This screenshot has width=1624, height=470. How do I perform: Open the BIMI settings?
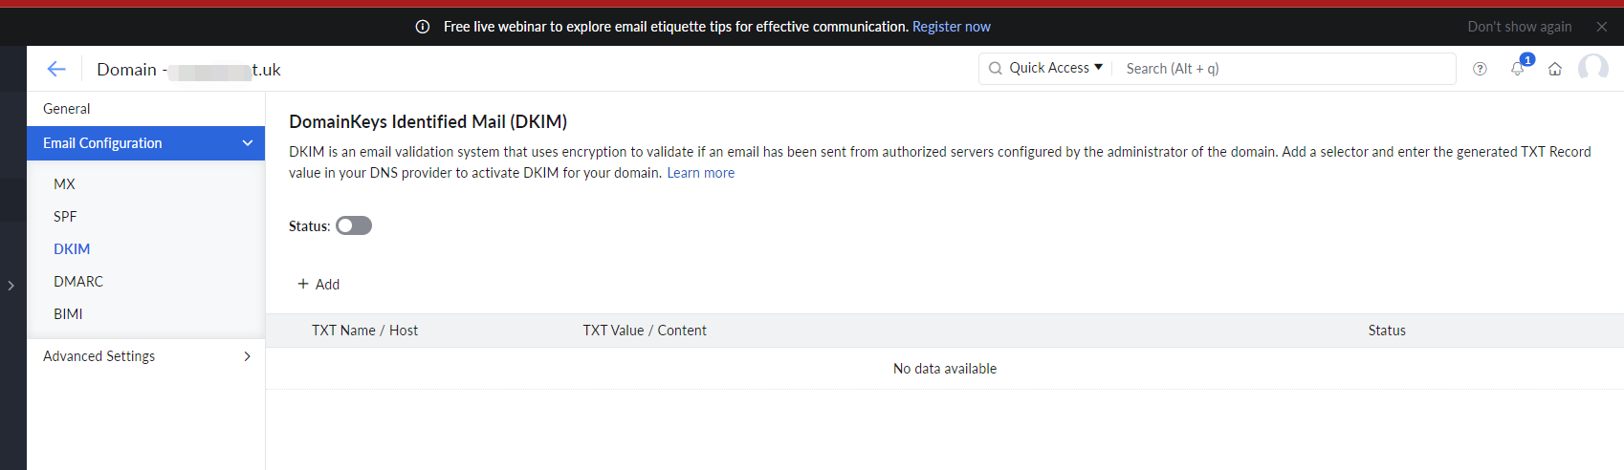(x=68, y=314)
